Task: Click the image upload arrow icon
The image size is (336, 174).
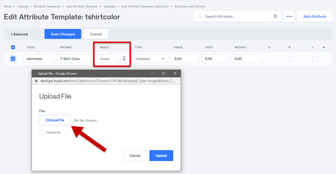Action: pyautogui.click(x=124, y=59)
